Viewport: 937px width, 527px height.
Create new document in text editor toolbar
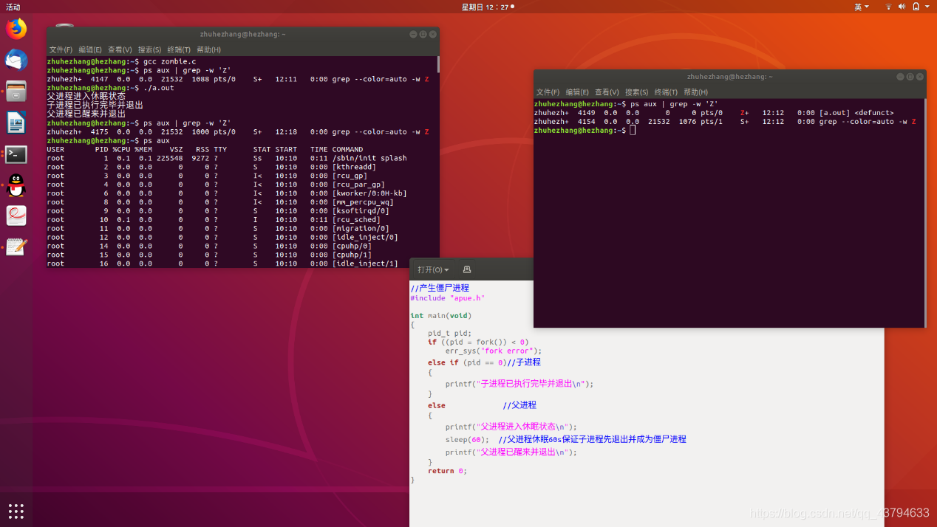(466, 269)
